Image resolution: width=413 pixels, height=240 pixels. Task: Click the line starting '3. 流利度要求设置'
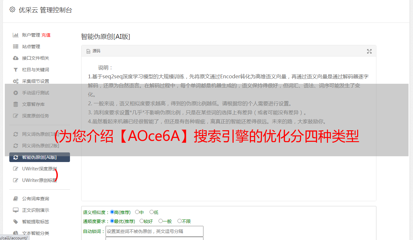(198, 113)
